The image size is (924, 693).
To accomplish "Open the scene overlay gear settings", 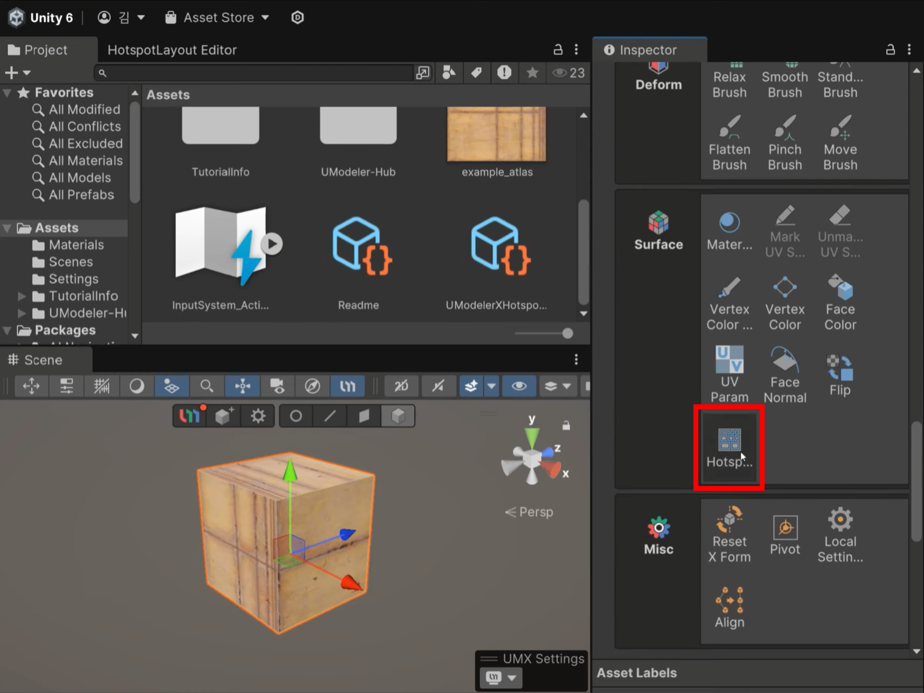I will (258, 416).
